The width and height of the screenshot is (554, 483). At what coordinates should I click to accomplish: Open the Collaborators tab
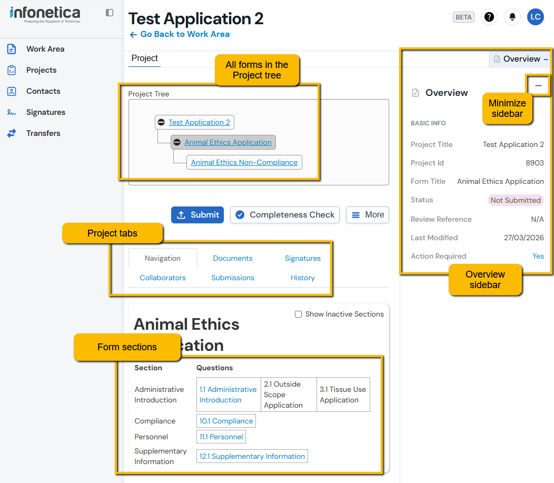(x=163, y=278)
